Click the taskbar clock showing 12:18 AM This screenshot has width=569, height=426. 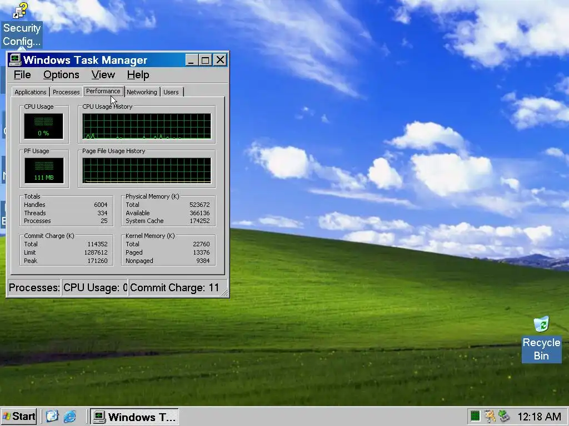539,417
